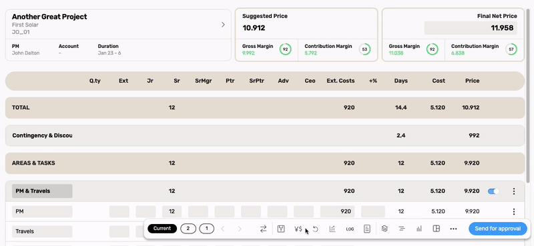Click Contingency price value 992

[474, 135]
